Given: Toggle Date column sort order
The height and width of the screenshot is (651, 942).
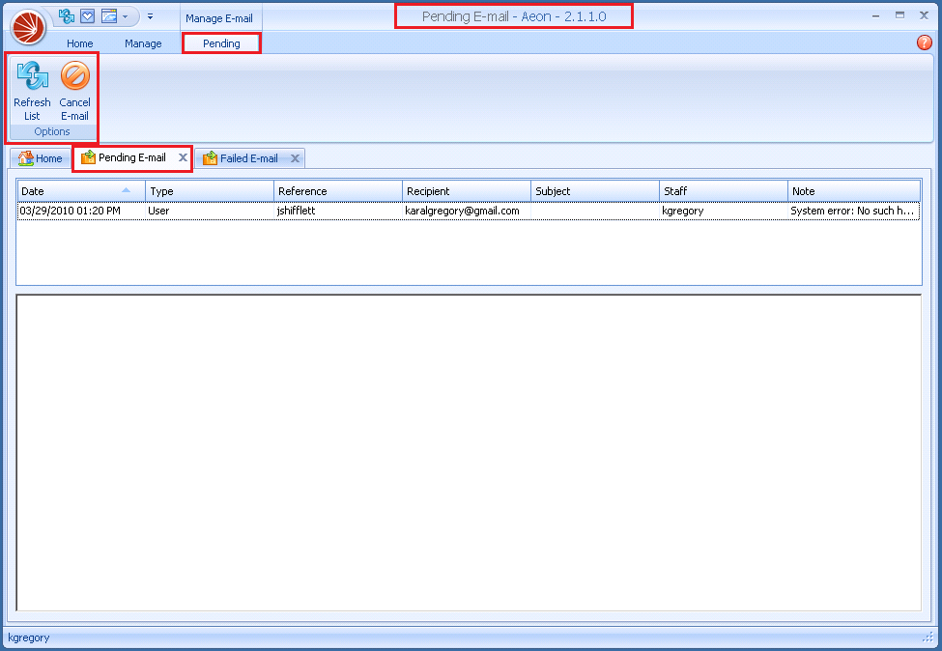Looking at the screenshot, I should coord(80,190).
